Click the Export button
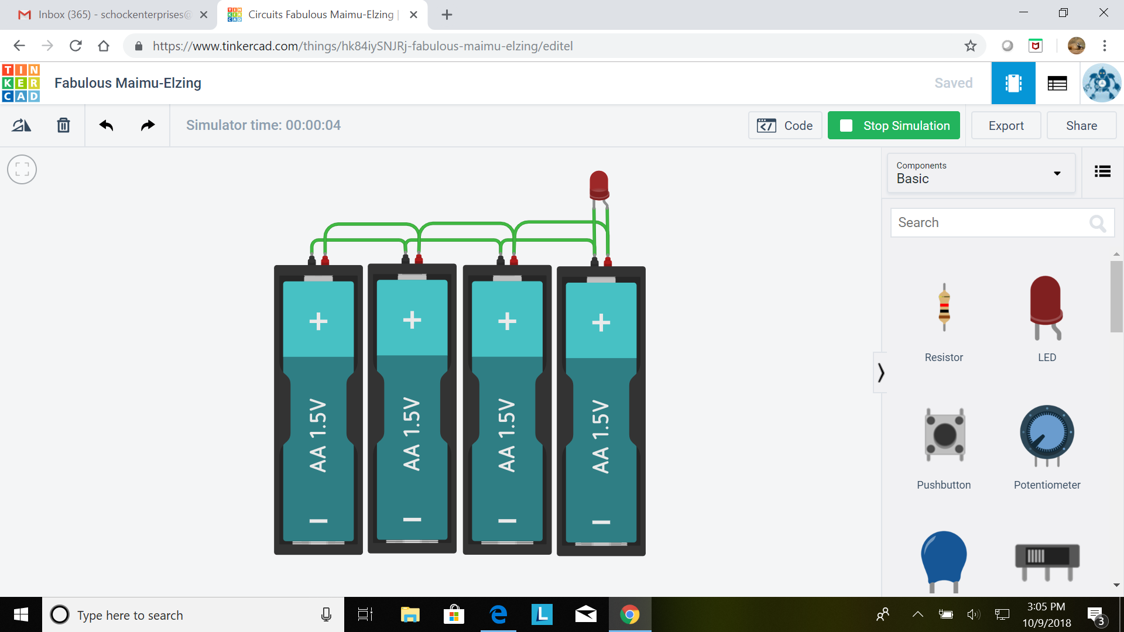The image size is (1124, 632). (x=1005, y=125)
